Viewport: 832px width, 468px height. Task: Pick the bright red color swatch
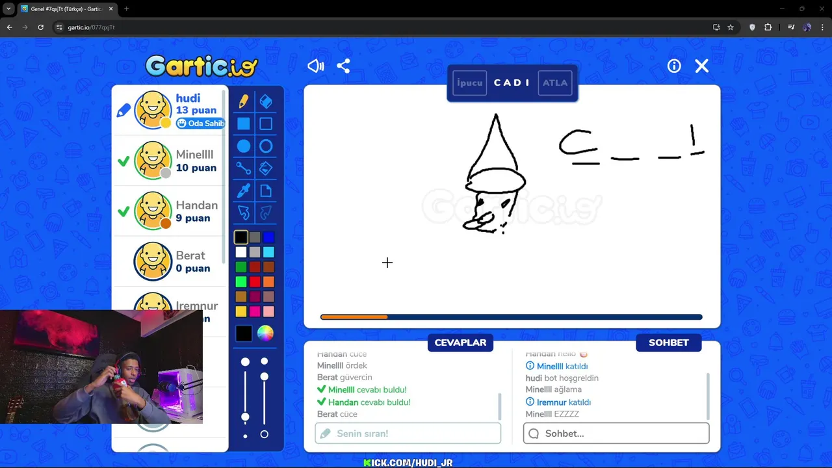[x=255, y=282]
